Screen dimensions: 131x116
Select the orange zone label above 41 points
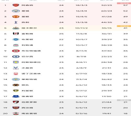(x=124, y=26)
